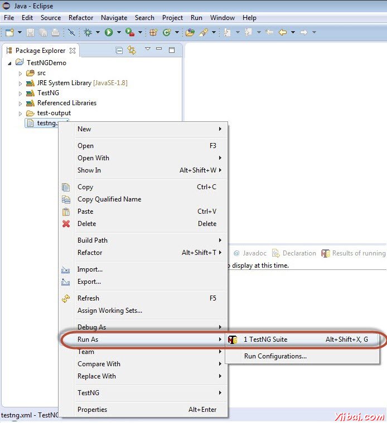Click the Search flashlight toolbar icon

(x=203, y=32)
